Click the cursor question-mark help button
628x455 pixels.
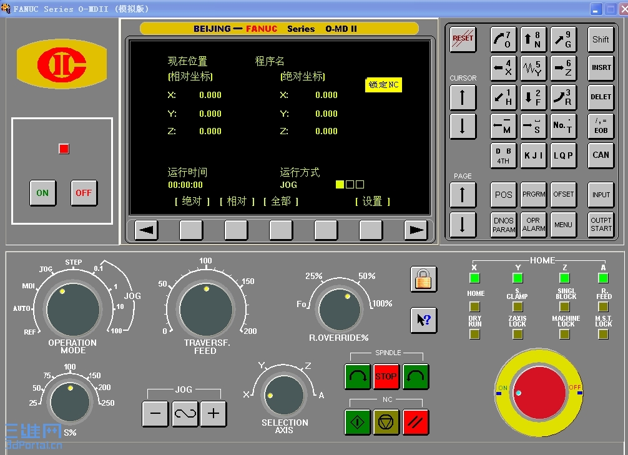pyautogui.click(x=423, y=320)
